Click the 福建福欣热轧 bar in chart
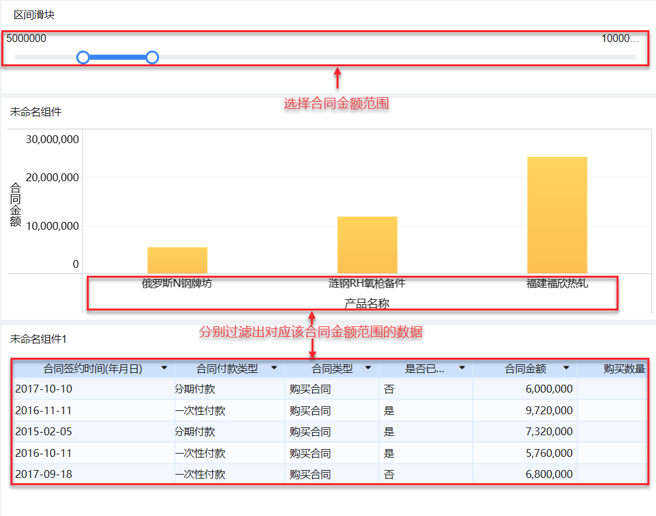656x516 pixels. click(x=557, y=215)
